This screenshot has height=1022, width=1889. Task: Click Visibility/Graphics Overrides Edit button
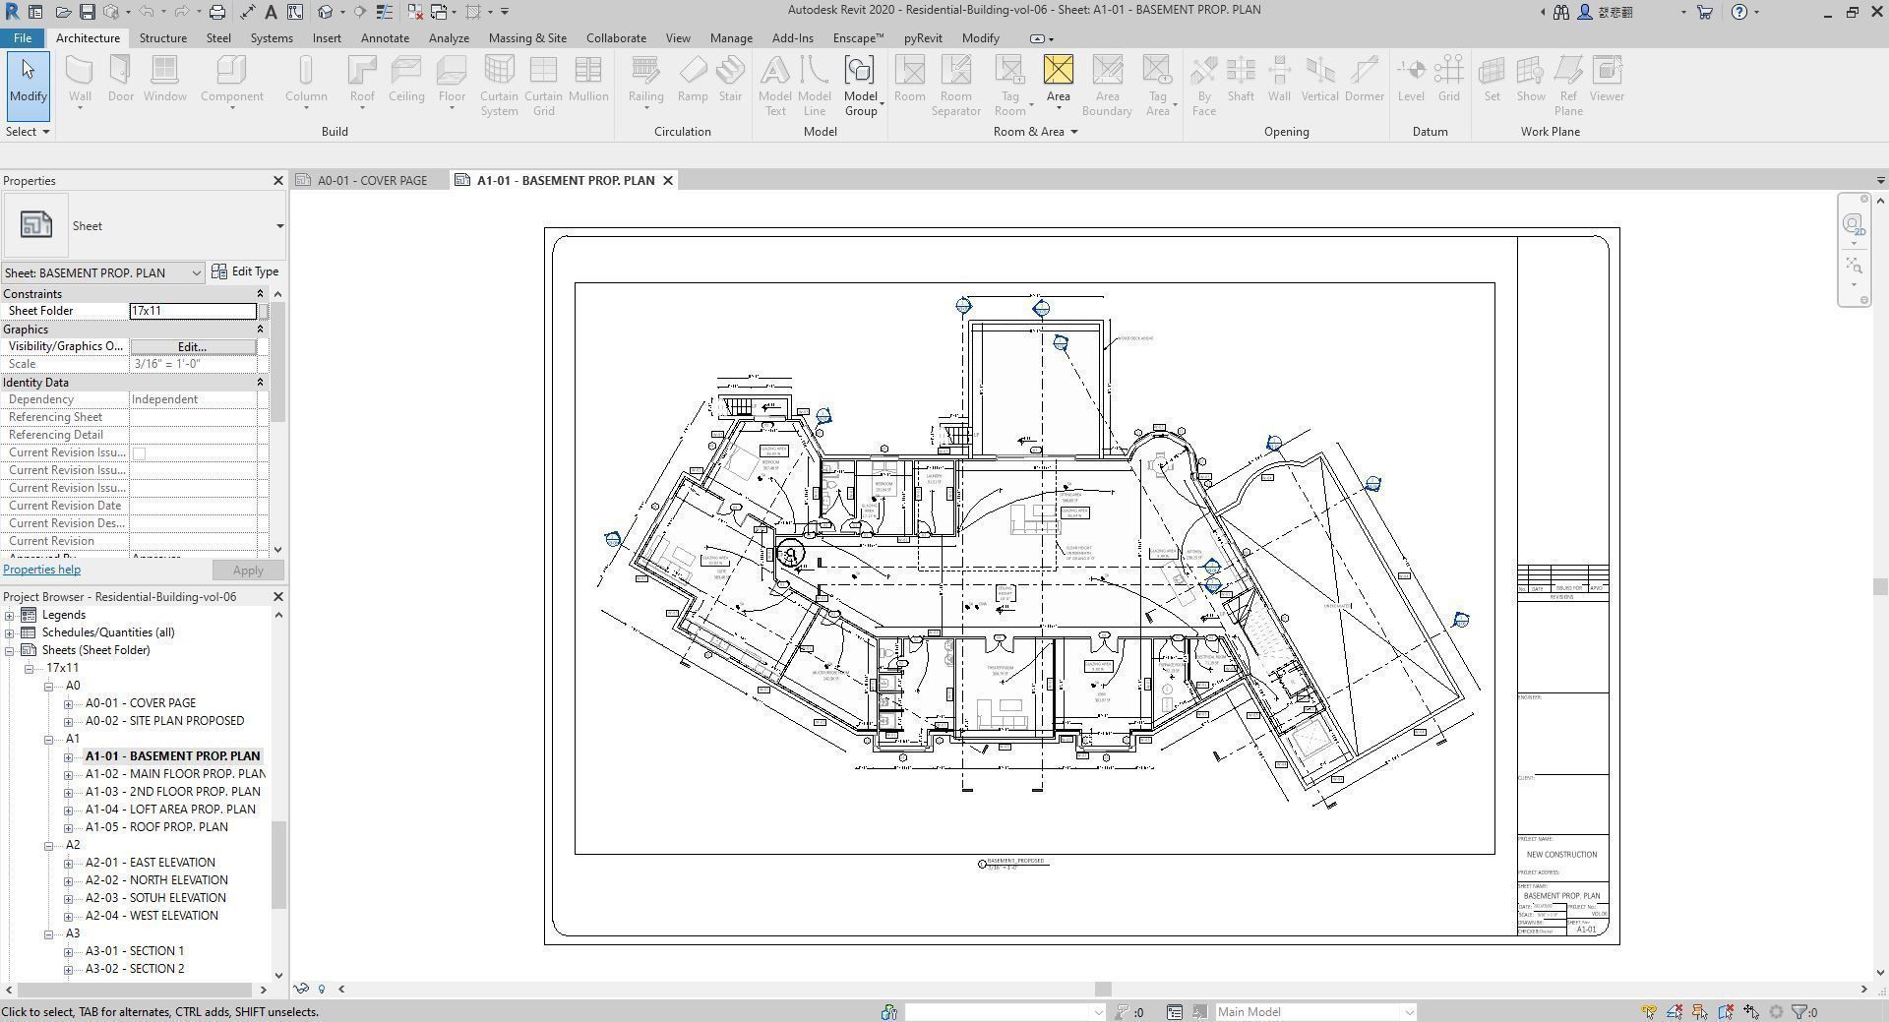pos(193,347)
